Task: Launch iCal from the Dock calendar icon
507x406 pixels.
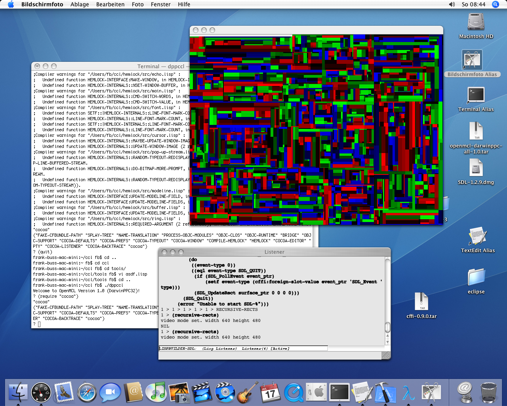Action: pos(271,393)
